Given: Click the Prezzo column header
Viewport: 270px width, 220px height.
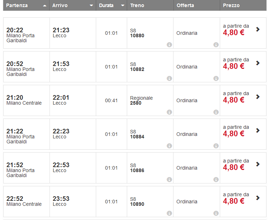Looking at the screenshot, I should tap(231, 6).
